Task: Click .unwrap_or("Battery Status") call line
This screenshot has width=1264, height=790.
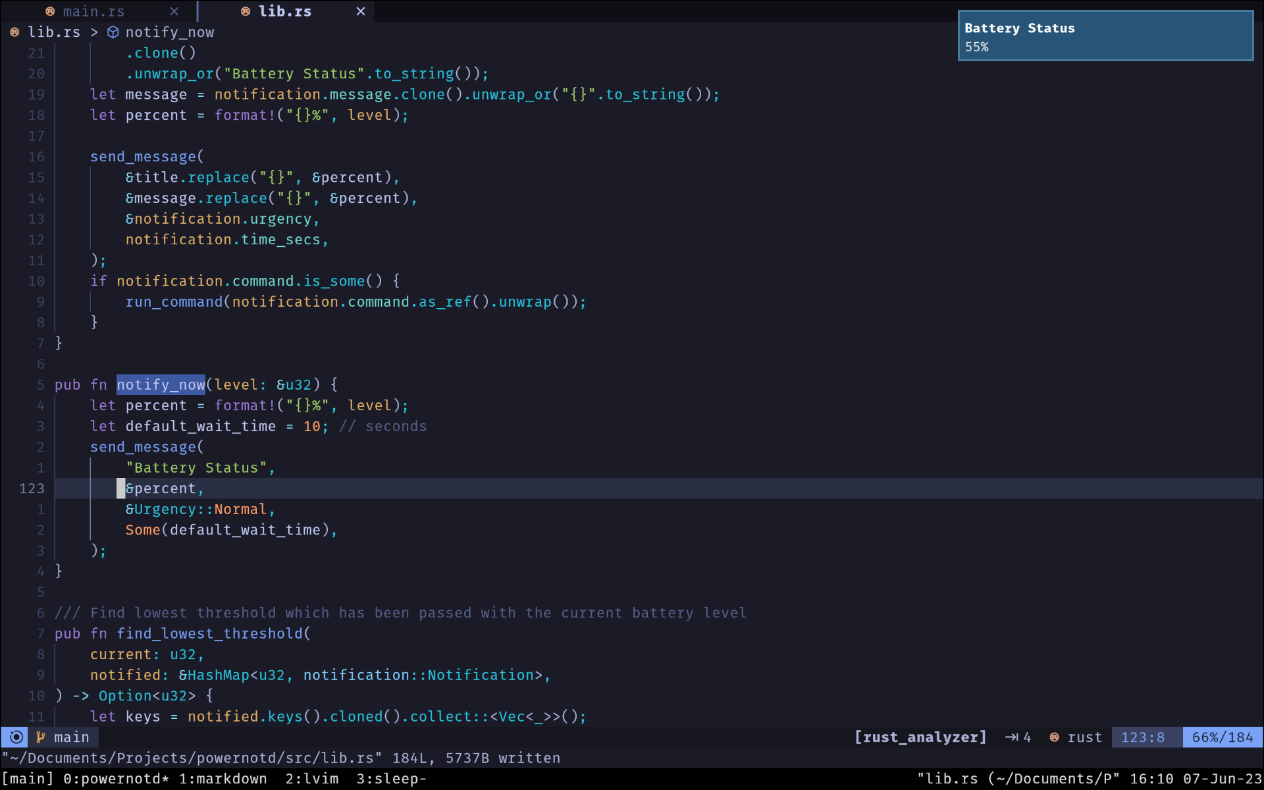Action: pyautogui.click(x=307, y=74)
